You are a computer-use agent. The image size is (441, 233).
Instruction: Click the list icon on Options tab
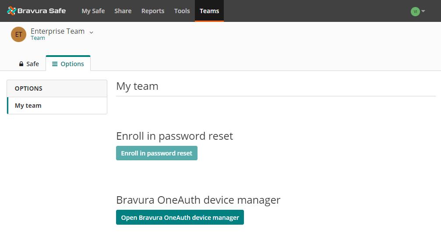(x=55, y=64)
